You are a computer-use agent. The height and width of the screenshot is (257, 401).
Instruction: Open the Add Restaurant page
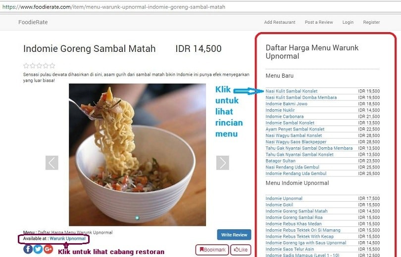(x=280, y=22)
